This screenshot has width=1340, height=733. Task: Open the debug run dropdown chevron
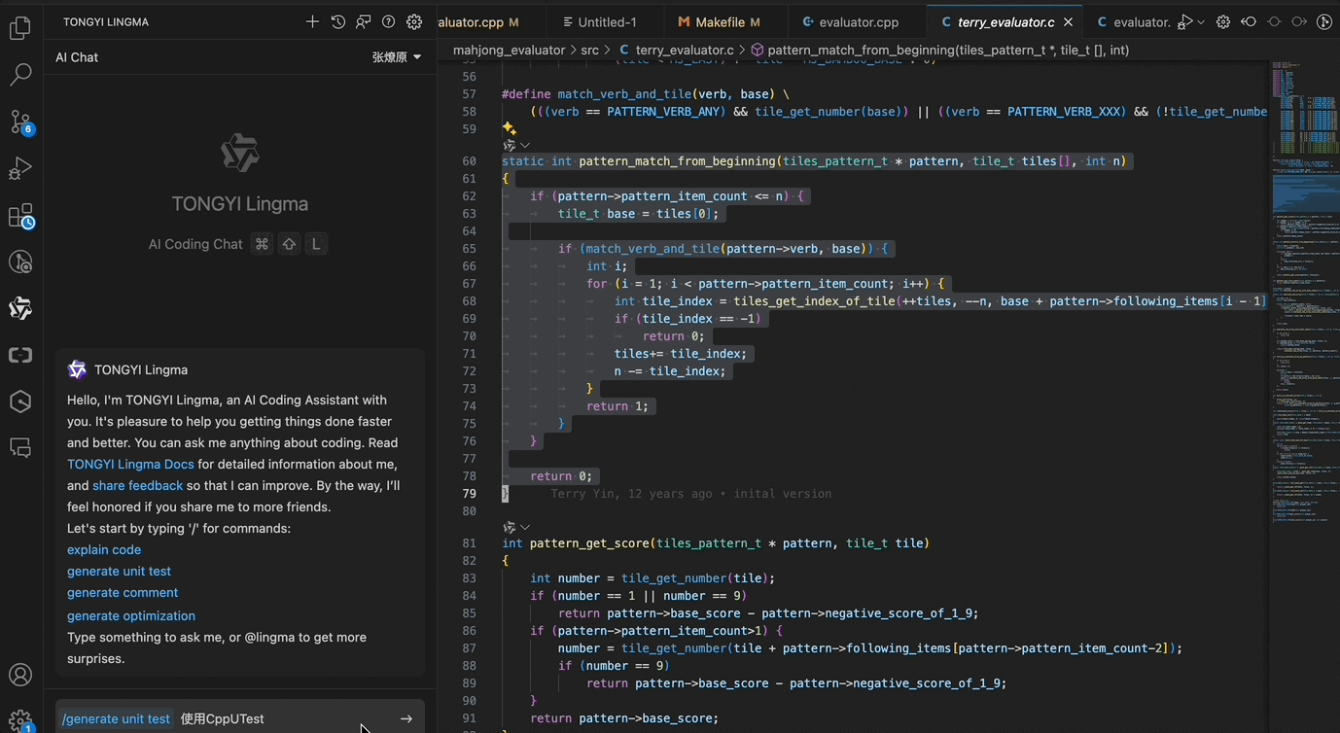pyautogui.click(x=1201, y=21)
